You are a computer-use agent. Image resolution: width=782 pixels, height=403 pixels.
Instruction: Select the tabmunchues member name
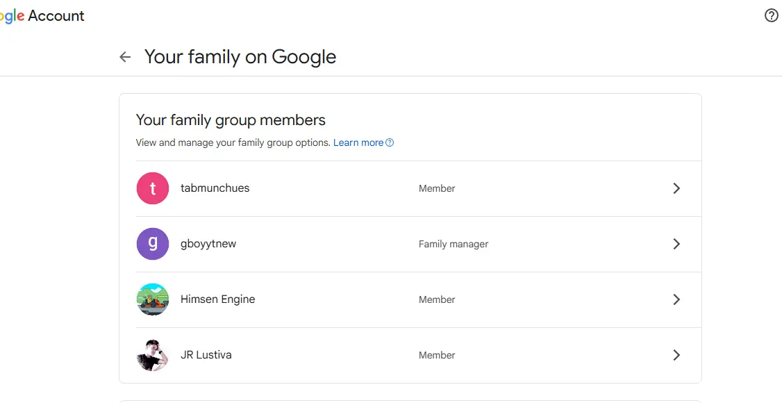[x=215, y=188]
